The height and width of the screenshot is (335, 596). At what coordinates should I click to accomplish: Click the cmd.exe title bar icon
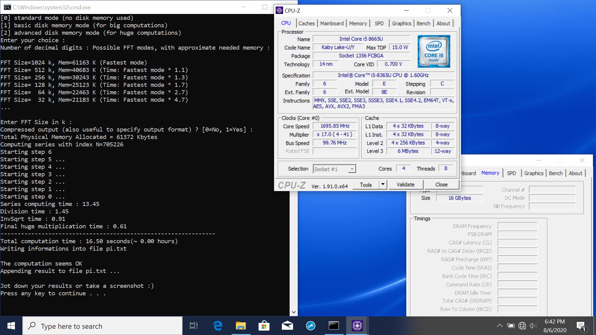7,7
